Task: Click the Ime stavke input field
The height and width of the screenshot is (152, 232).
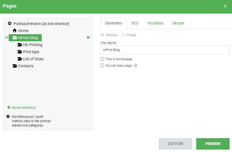Action: pos(165,50)
